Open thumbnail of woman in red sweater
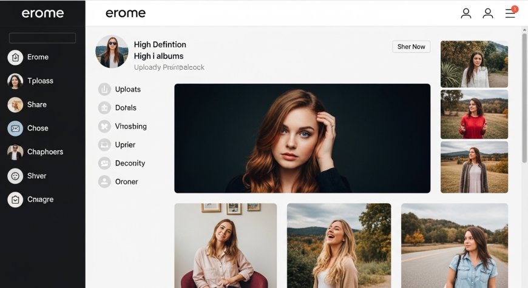This screenshot has height=288, width=528. point(474,115)
